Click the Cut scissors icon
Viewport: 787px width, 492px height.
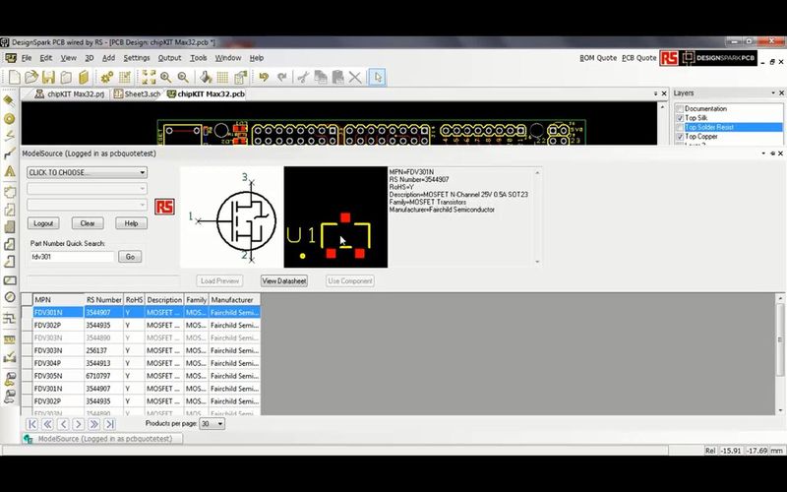click(x=303, y=78)
